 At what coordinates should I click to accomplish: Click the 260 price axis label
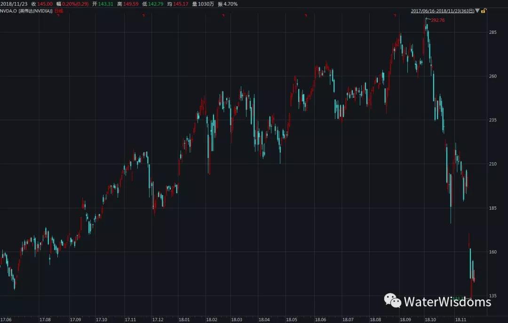(x=493, y=76)
